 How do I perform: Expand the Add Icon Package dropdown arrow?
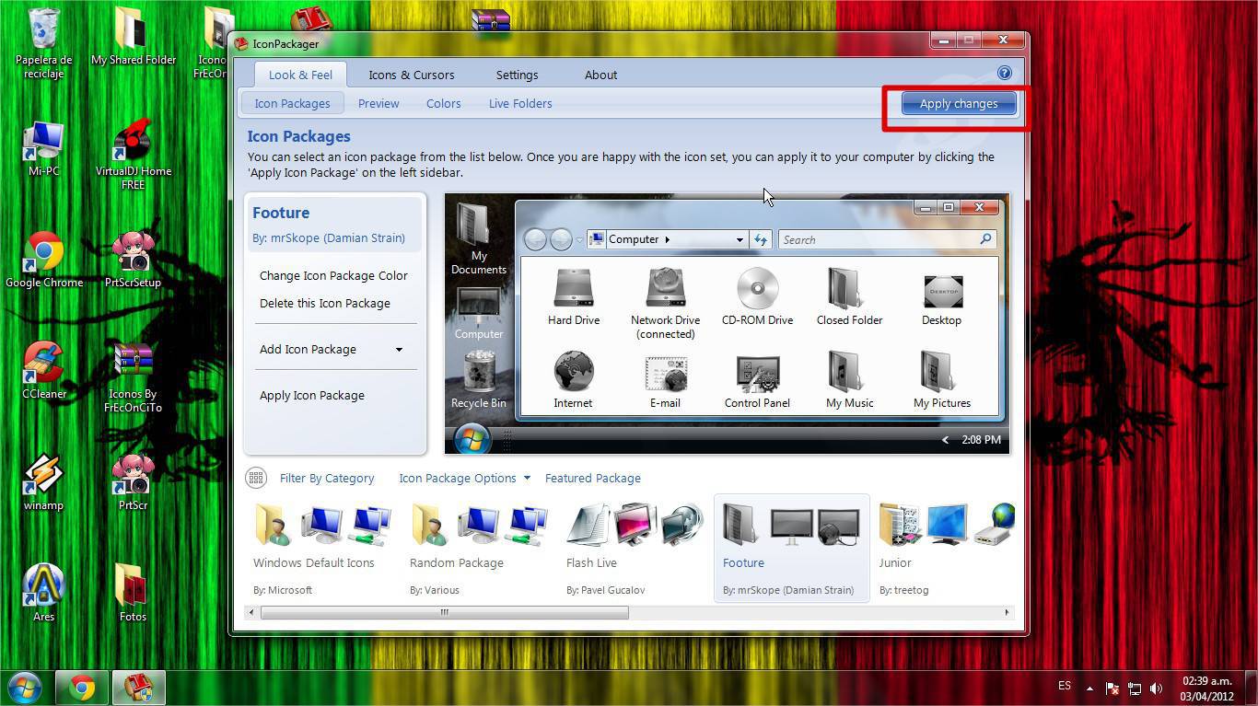click(x=399, y=350)
